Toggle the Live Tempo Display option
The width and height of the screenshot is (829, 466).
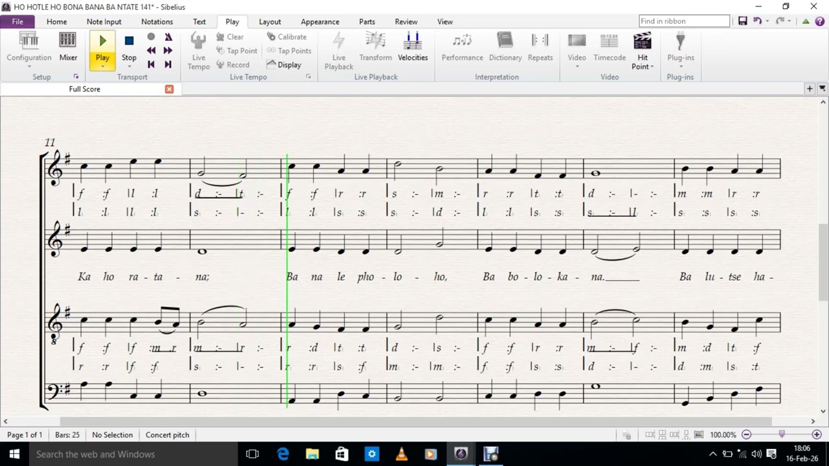click(x=284, y=65)
